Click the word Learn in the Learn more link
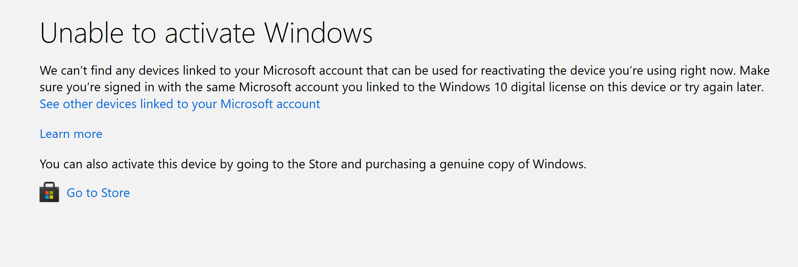This screenshot has height=267, width=798. tap(55, 134)
